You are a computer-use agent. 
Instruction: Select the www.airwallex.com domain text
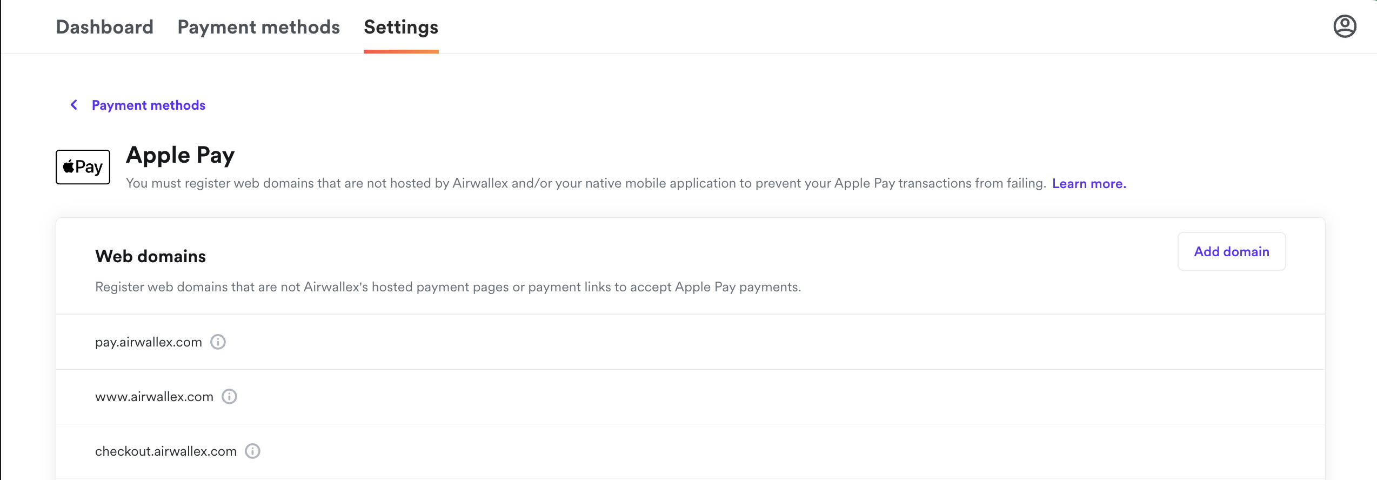tap(154, 397)
